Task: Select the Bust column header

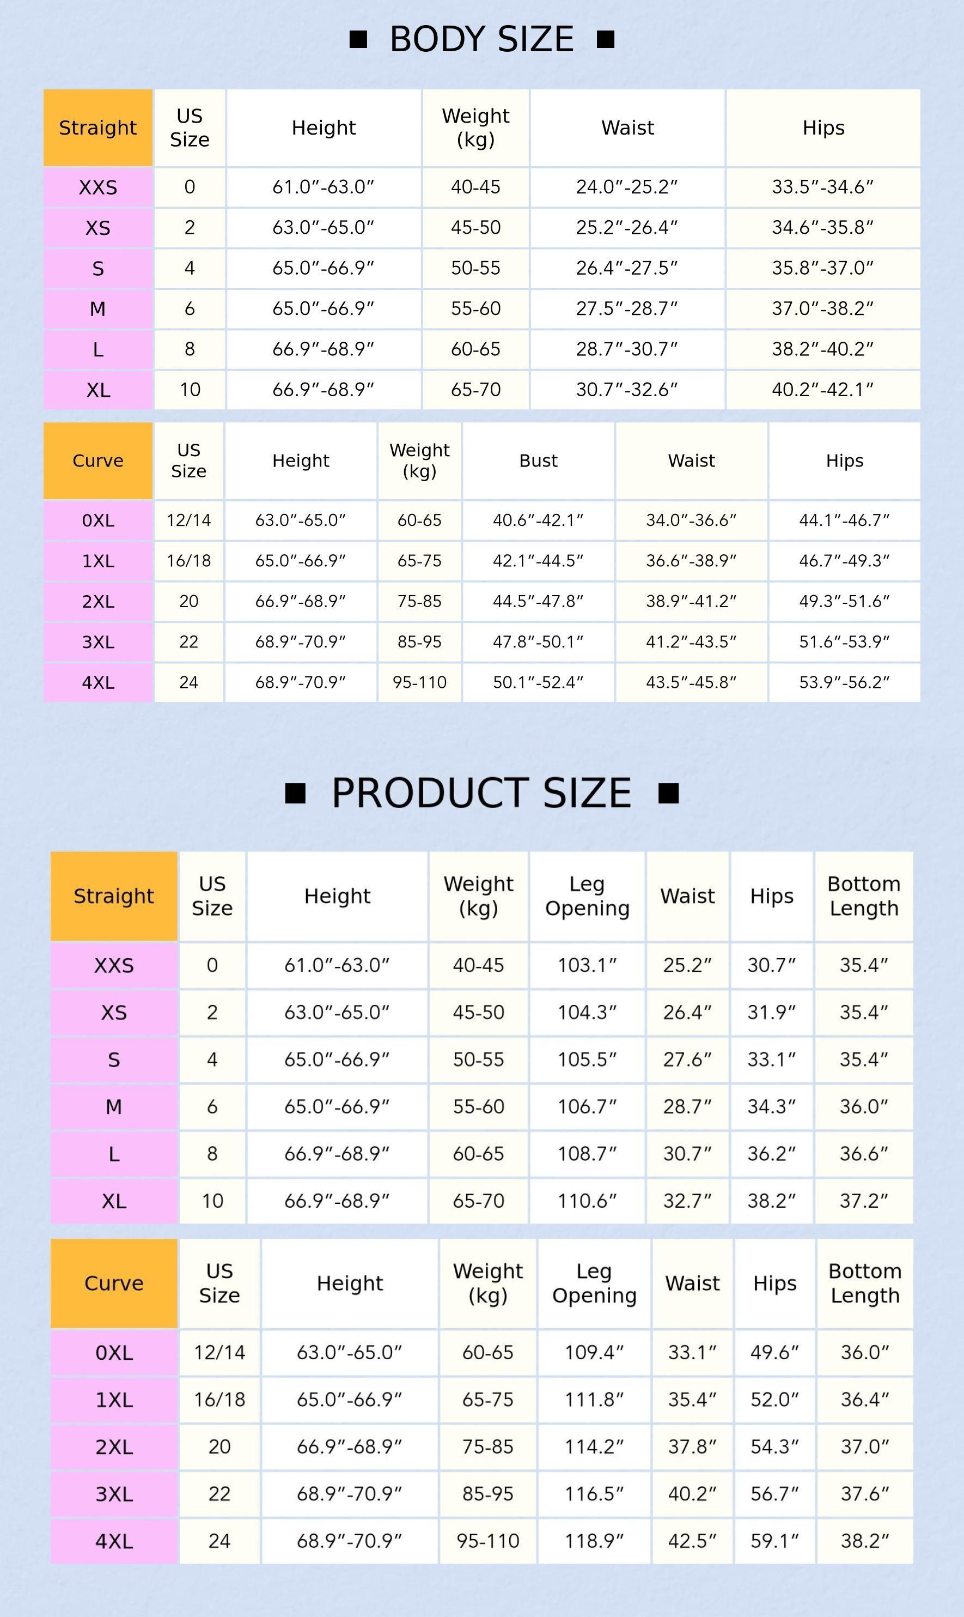Action: click(539, 461)
